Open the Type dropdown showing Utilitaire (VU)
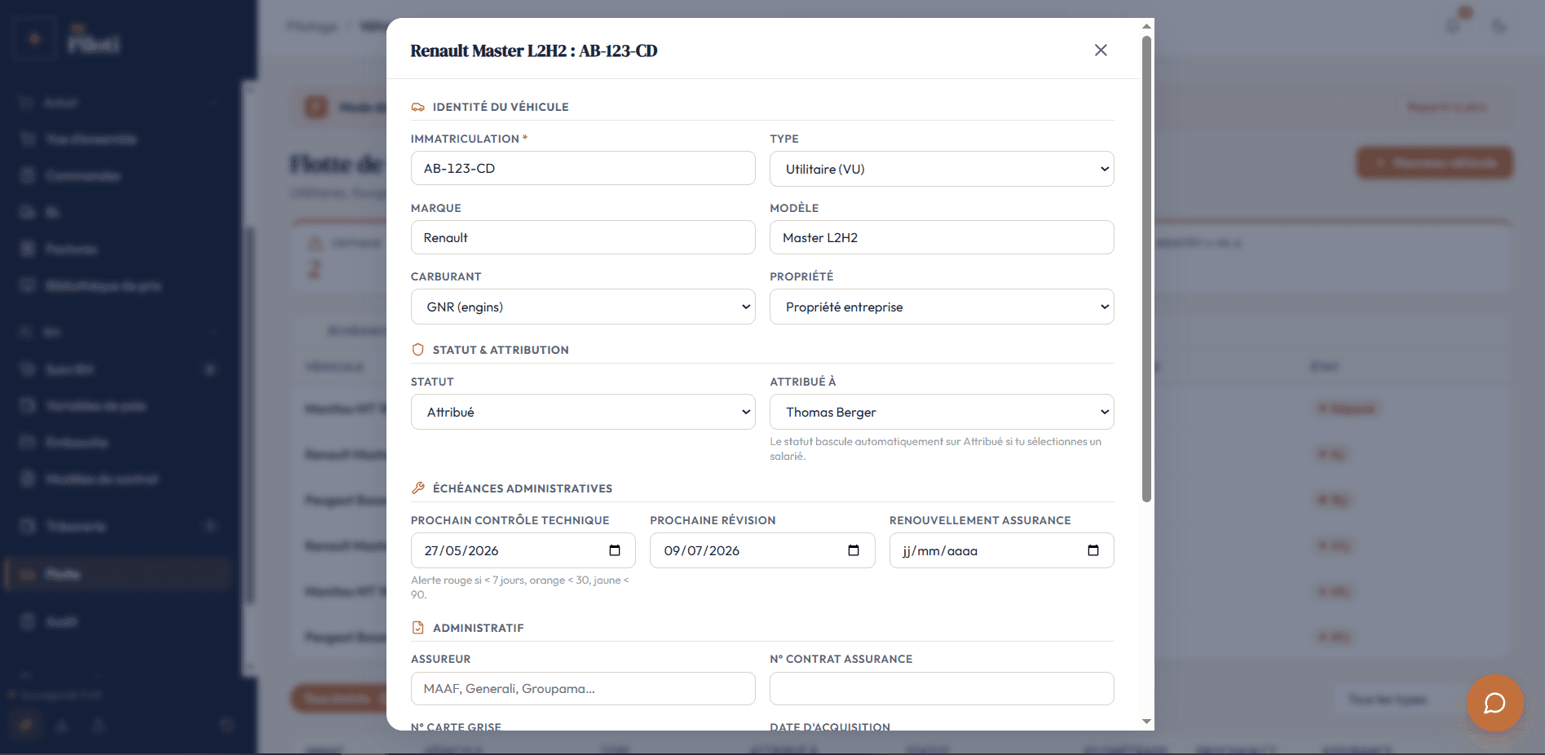This screenshot has width=1545, height=755. pos(942,169)
